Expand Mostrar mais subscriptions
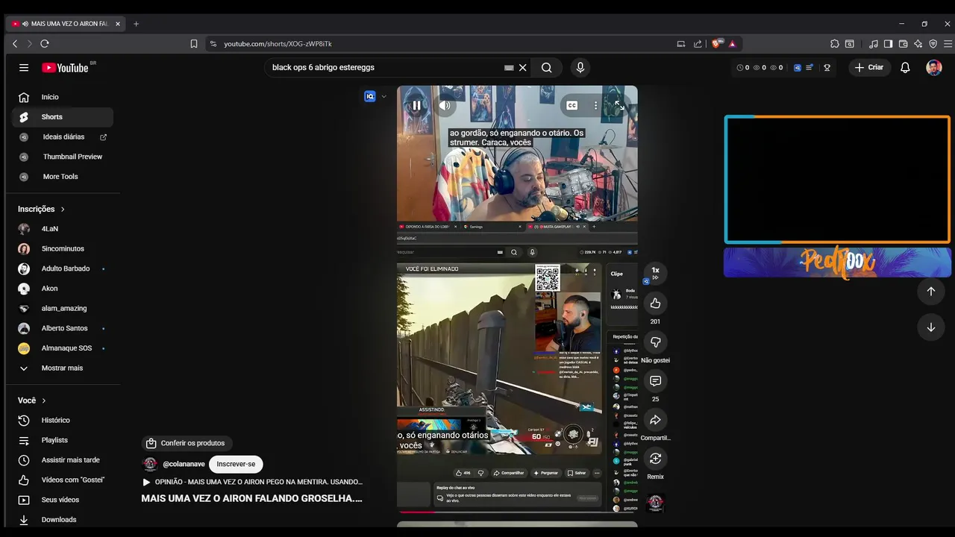 coord(63,368)
